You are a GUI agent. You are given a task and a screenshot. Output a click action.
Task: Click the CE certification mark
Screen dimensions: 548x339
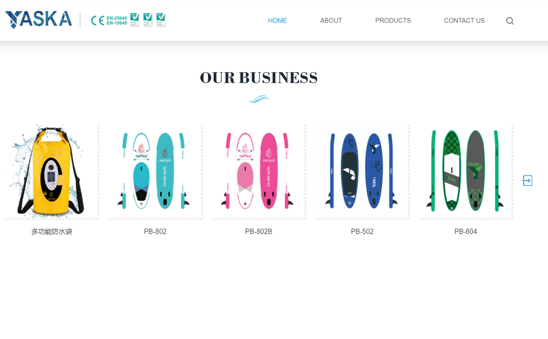point(98,21)
